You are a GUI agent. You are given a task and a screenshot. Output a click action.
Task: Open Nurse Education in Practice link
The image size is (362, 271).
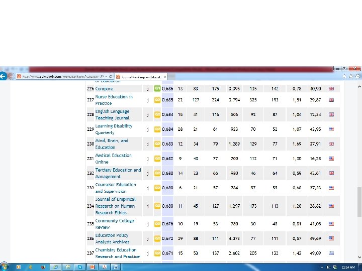tap(114, 100)
